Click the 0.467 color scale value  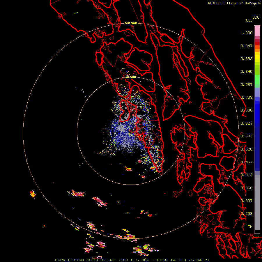click(x=247, y=162)
